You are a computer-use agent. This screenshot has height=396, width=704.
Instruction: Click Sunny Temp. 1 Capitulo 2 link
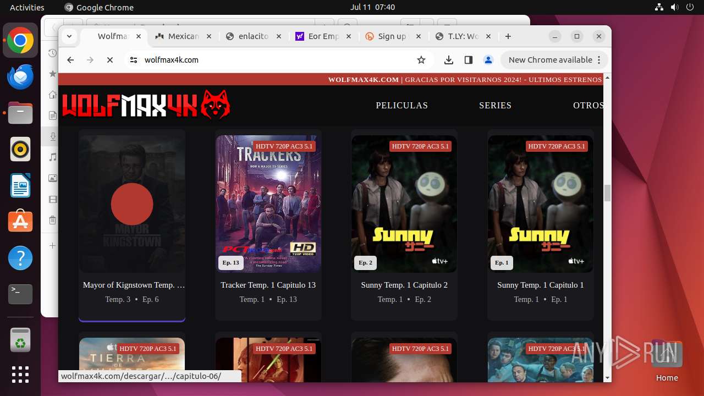coord(404,285)
